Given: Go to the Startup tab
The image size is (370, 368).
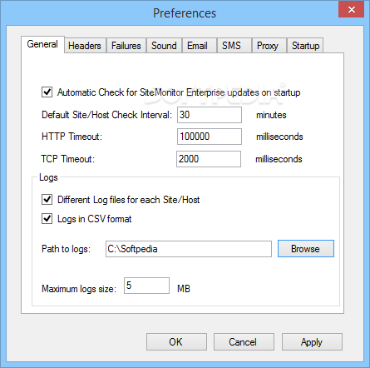Looking at the screenshot, I should click(x=305, y=46).
